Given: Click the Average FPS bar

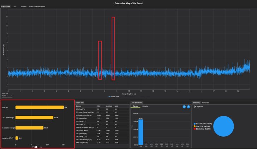Looking at the screenshot, I should coord(40,107).
